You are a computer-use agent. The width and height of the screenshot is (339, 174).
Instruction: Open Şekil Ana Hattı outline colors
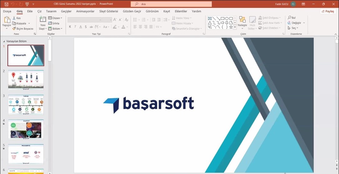point(271,23)
